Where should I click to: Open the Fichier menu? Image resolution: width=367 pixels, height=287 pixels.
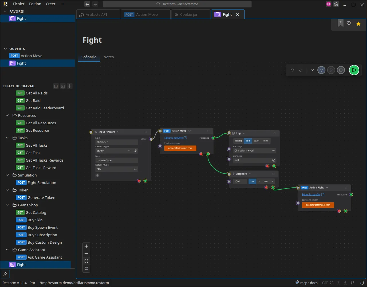point(19,4)
